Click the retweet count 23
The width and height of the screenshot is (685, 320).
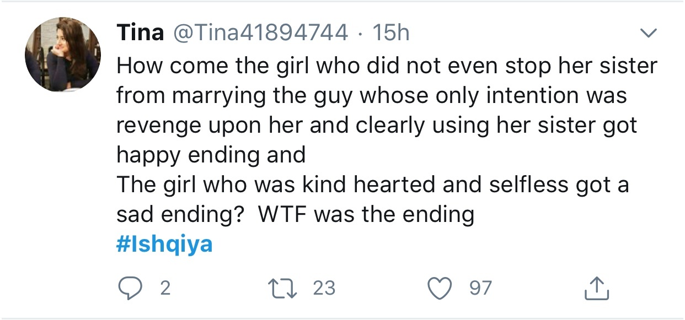click(324, 288)
